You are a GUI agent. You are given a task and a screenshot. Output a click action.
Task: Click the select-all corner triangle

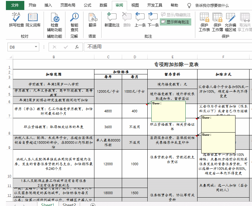coord(10,57)
